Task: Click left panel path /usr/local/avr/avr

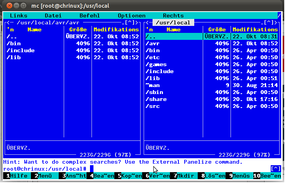Action: pyautogui.click(x=48, y=22)
